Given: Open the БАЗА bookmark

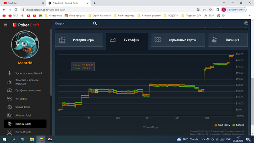Looking at the screenshot, I should pyautogui.click(x=209, y=16).
